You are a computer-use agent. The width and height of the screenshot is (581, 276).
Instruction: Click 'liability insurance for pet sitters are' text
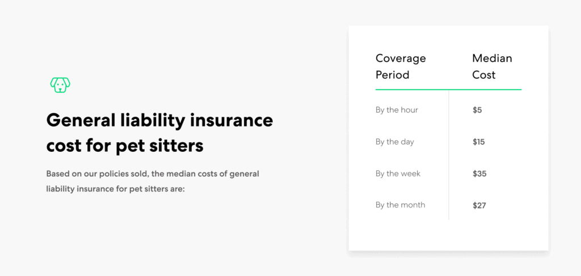point(116,189)
